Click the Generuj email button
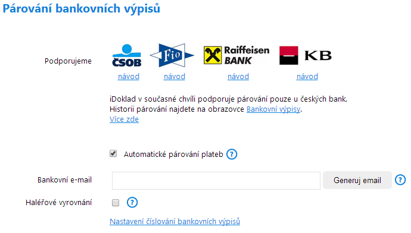Viewport: 411px width, 233px height. point(357,180)
